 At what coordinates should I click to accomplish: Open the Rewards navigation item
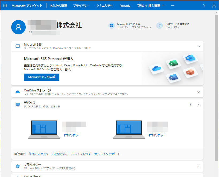pyautogui.click(x=125, y=6)
